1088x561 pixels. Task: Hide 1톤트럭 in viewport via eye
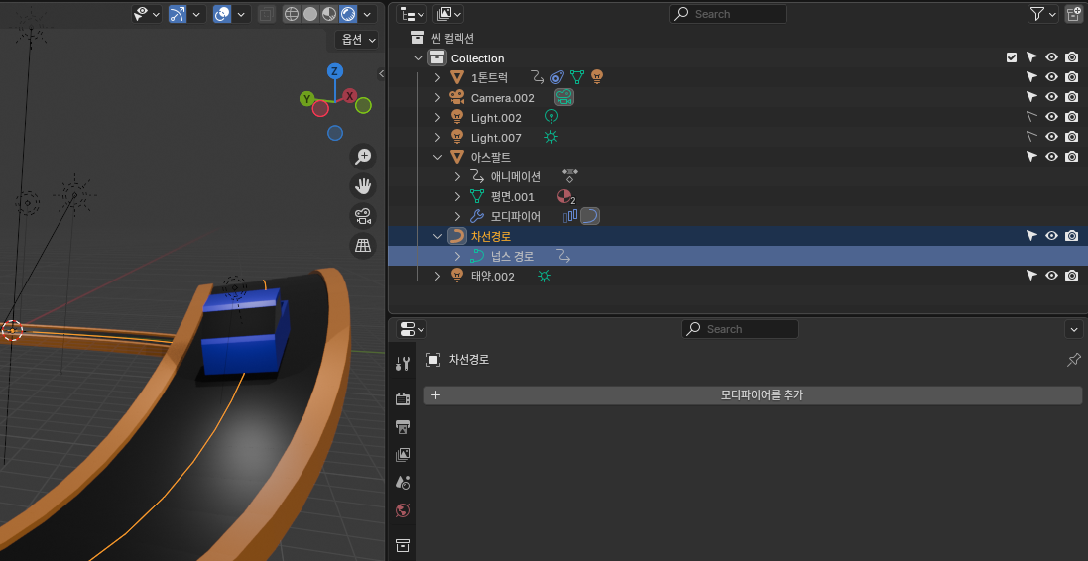click(x=1052, y=77)
